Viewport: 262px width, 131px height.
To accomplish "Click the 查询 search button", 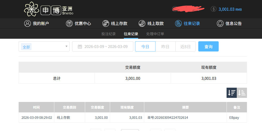I will (x=208, y=46).
